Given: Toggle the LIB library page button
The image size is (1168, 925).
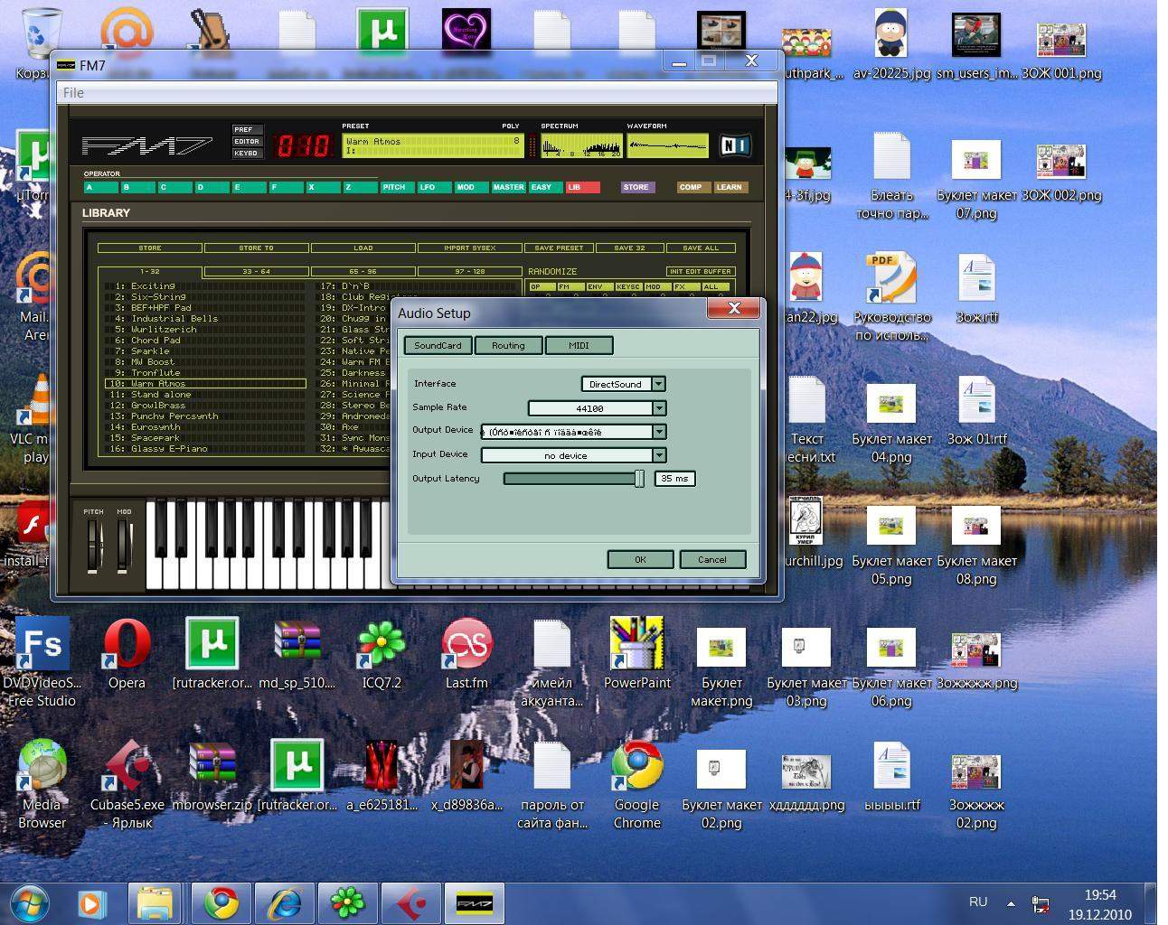Looking at the screenshot, I should pos(582,187).
